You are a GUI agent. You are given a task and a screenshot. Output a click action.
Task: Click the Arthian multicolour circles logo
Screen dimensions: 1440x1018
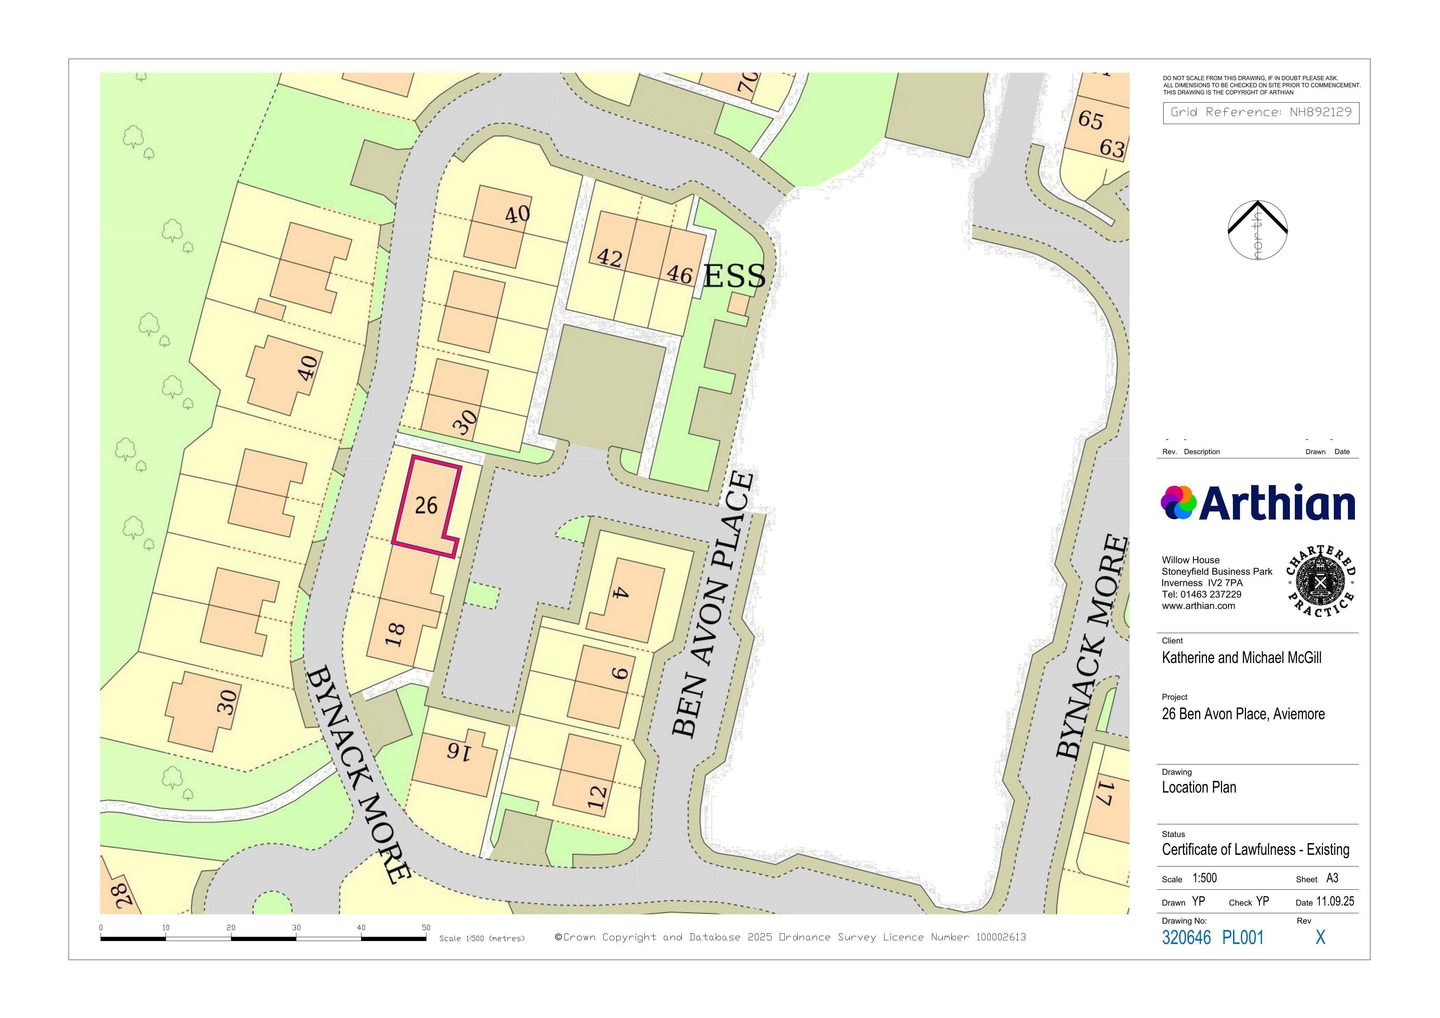click(x=1178, y=502)
